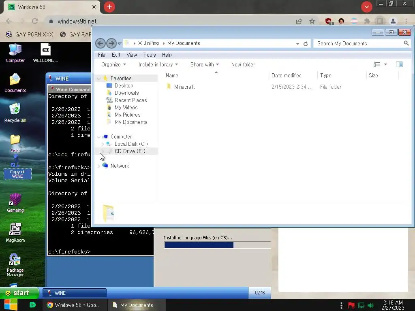Click the Windows Start logo on taskbar

tap(11, 305)
